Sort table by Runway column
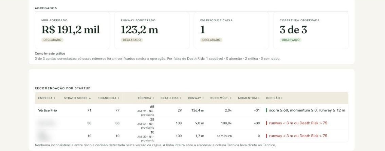 pos(196,98)
